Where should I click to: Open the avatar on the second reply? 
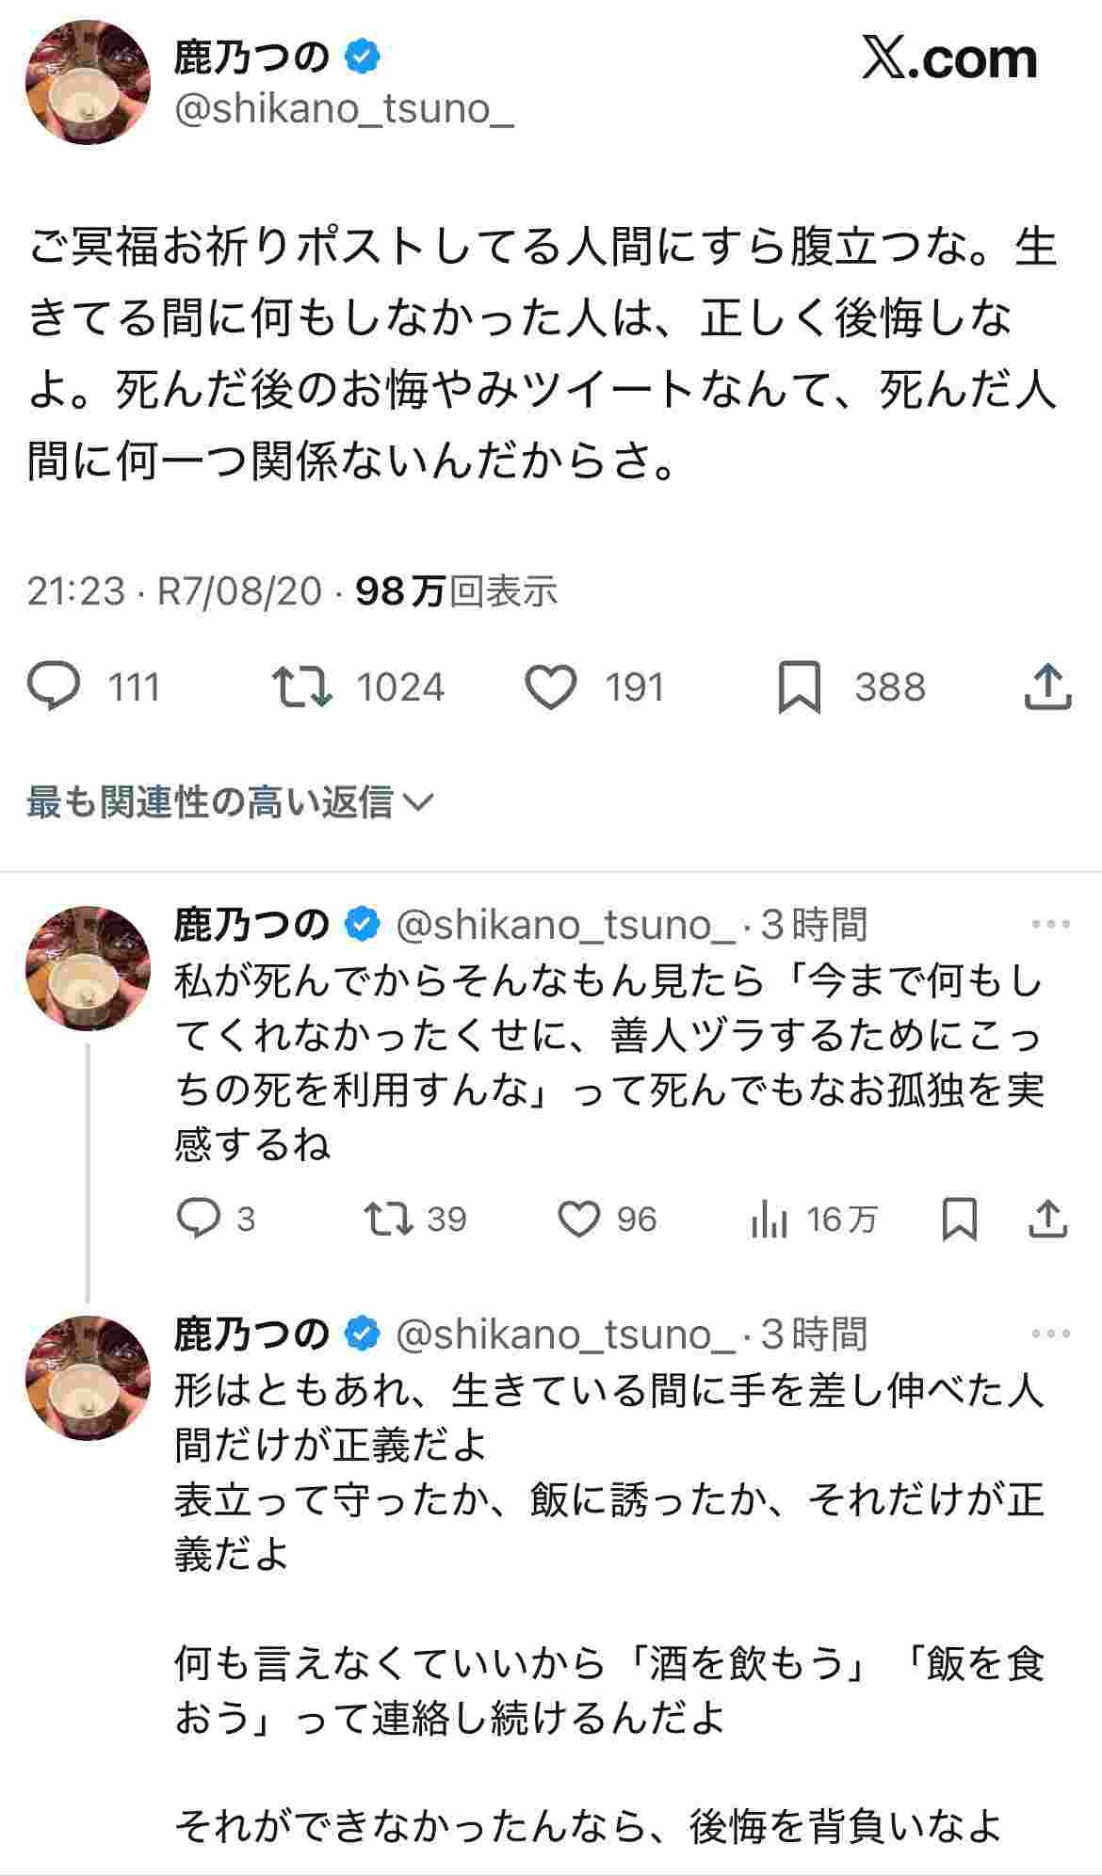(88, 1377)
